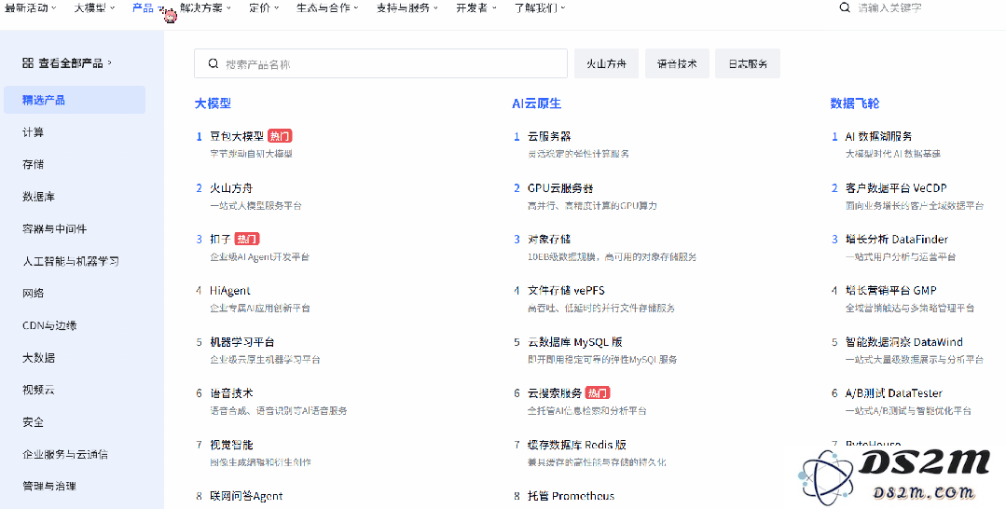1006x509 pixels.
Task: Expand the 开发者 menu
Action: tap(475, 8)
